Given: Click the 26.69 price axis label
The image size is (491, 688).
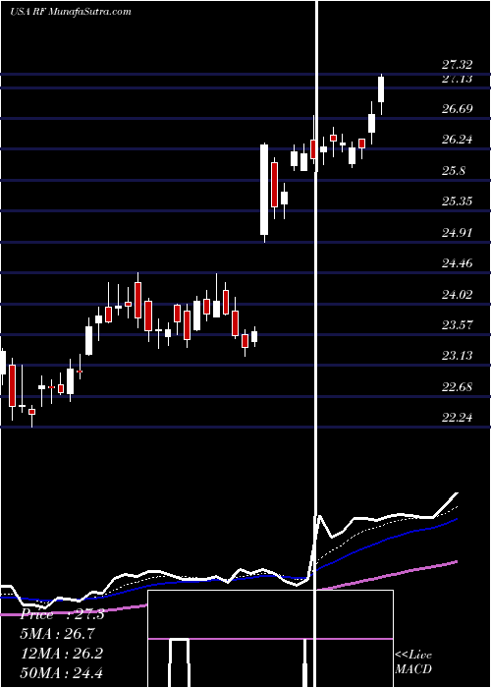Looking at the screenshot, I should 457,108.
